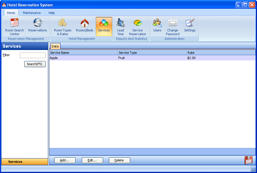Select the Data tab
The width and height of the screenshot is (257, 173).
click(55, 46)
